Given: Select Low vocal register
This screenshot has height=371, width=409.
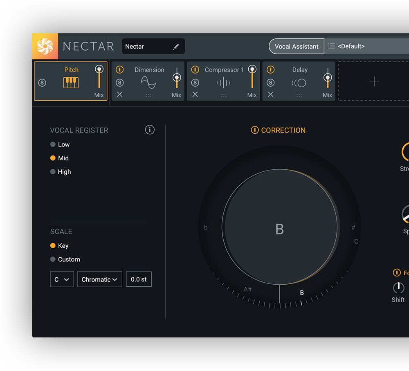Looking at the screenshot, I should coord(53,144).
